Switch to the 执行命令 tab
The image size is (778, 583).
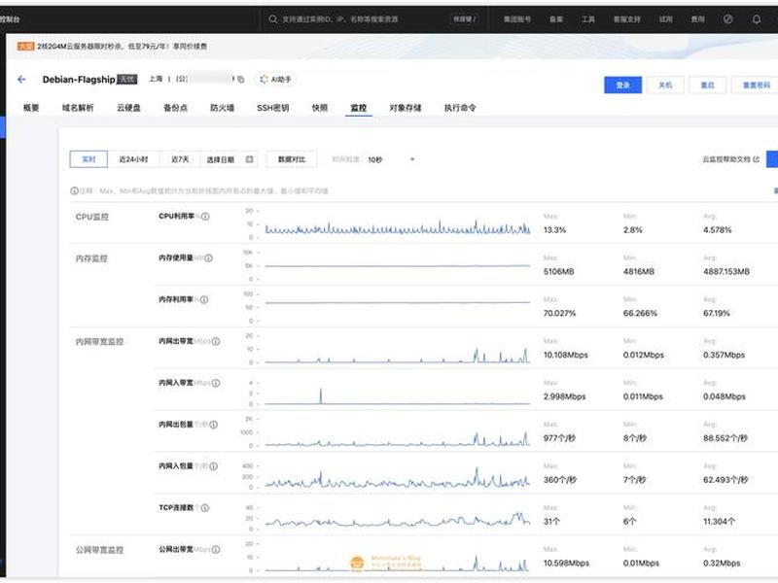tap(460, 108)
